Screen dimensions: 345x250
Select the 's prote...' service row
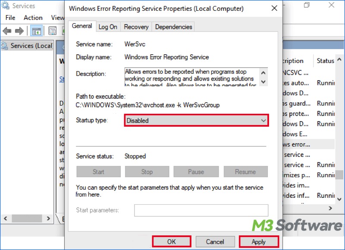point(308,114)
